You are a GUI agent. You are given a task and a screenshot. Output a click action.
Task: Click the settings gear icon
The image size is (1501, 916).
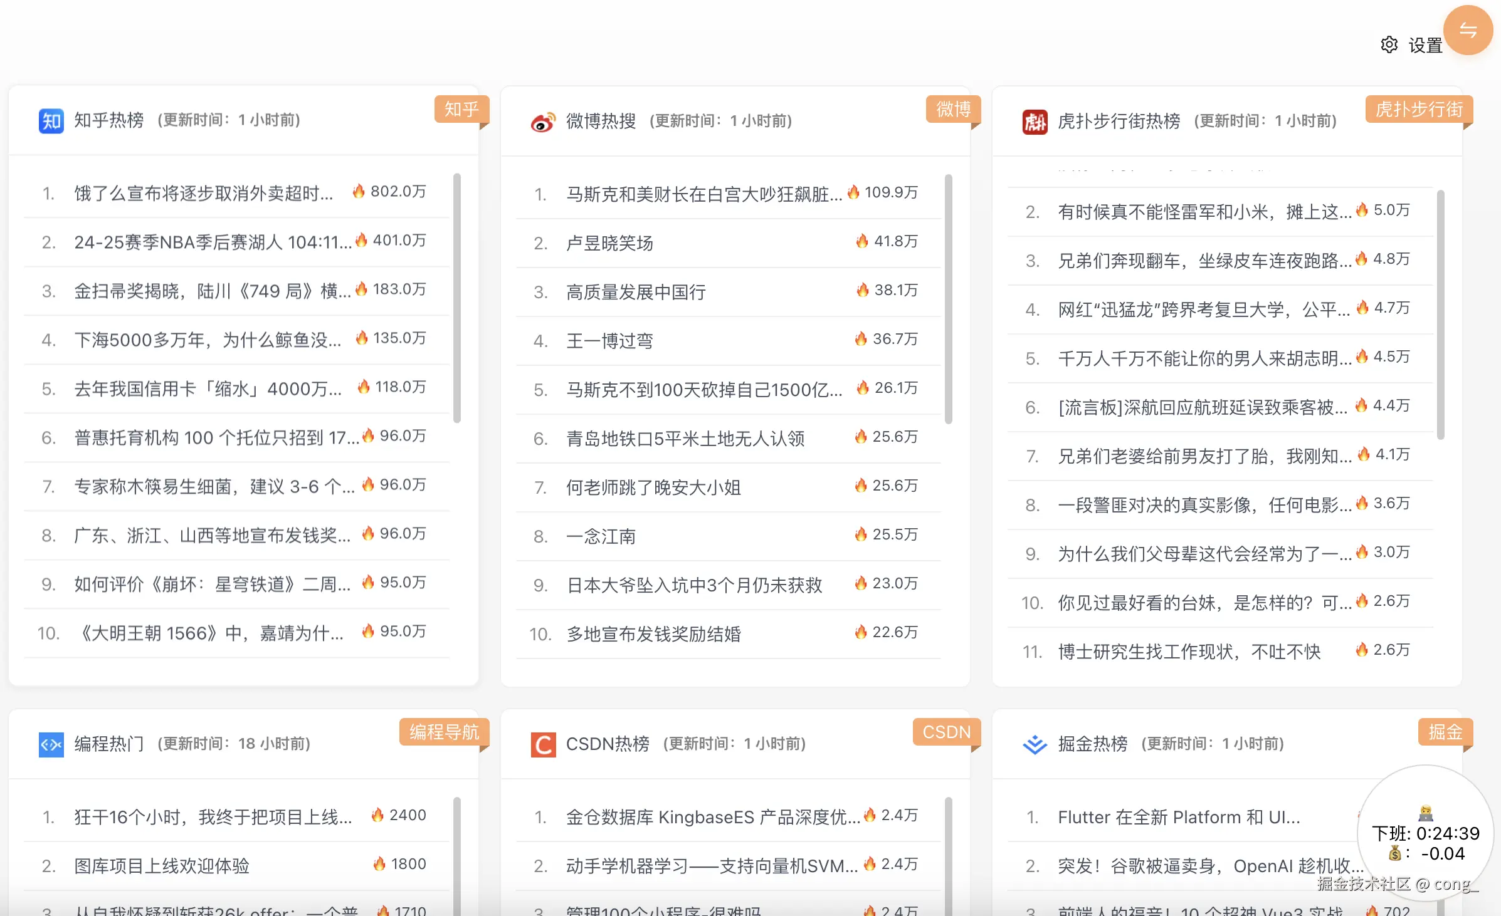(1389, 45)
